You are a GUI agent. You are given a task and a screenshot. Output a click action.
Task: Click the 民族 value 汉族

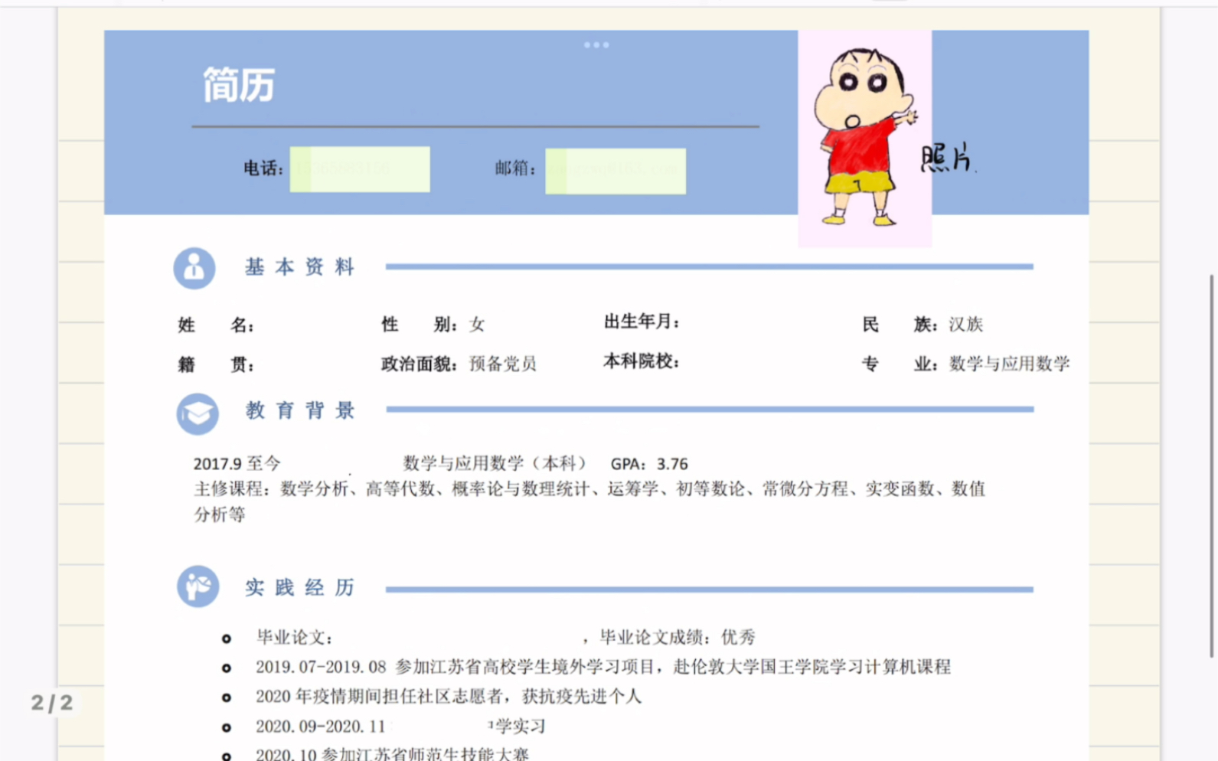(966, 325)
